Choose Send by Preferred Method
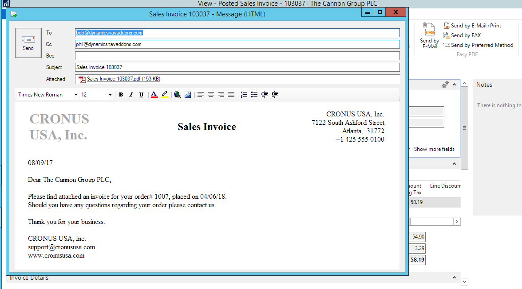Screen dimensions: 522x289 [x=478, y=45]
